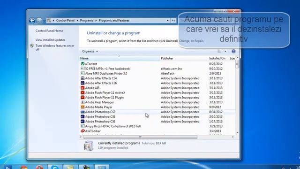The width and height of the screenshot is (300, 169).
Task: Open the Control Panel Home link
Action: pos(49,31)
